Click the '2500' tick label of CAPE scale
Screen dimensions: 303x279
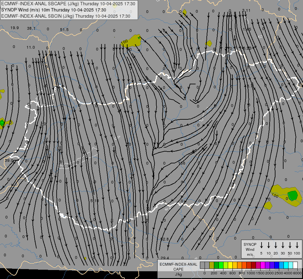[x=279, y=273]
